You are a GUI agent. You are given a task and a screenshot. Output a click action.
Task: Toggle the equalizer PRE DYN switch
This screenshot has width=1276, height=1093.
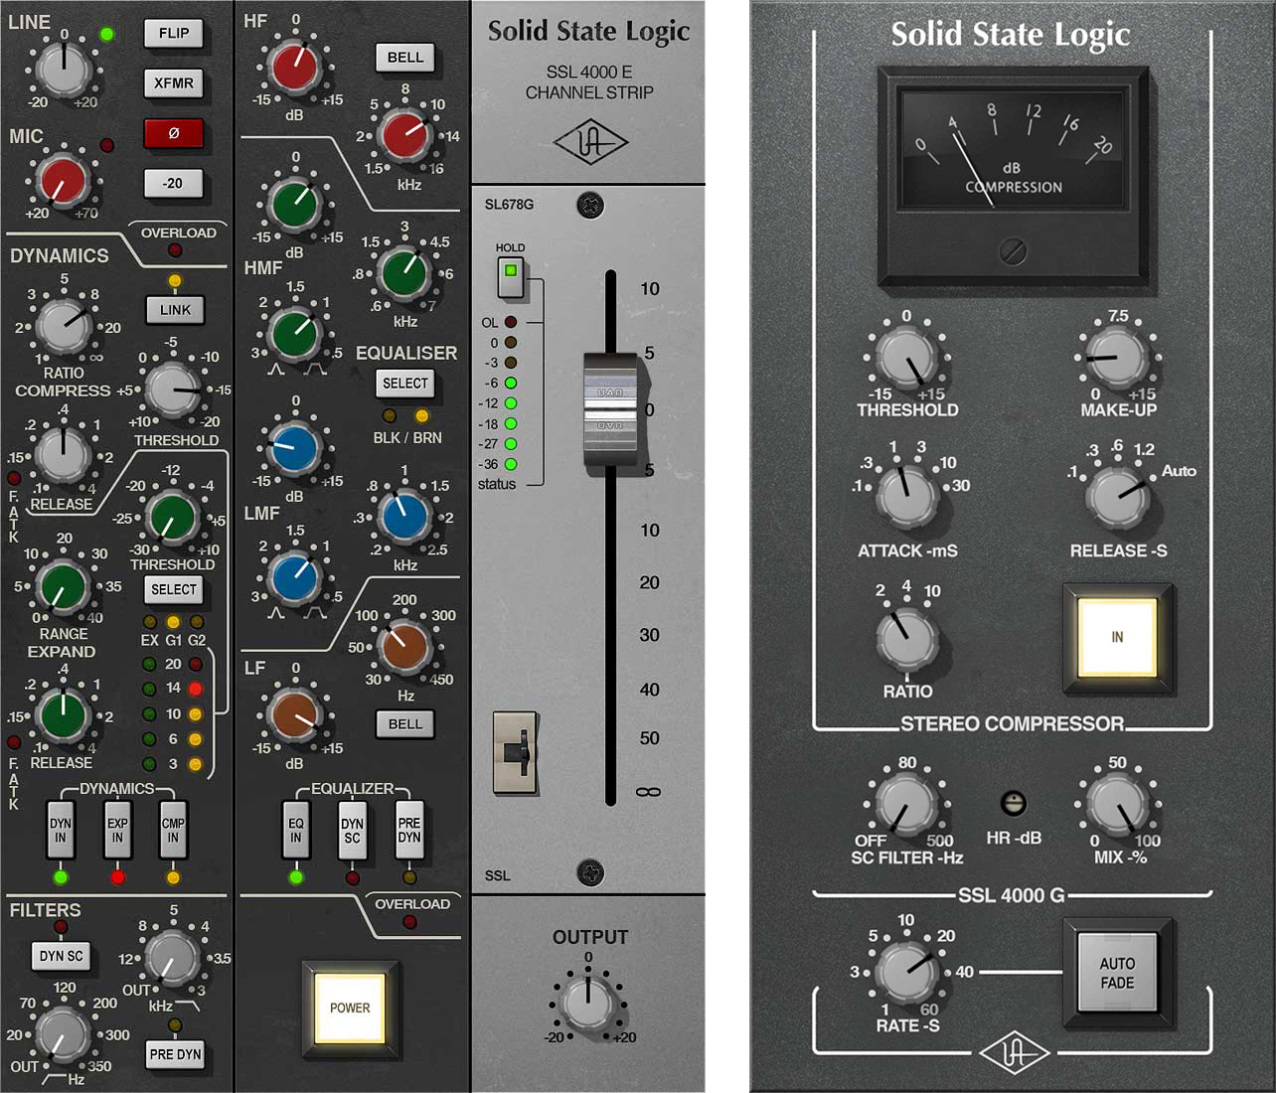pos(409,830)
